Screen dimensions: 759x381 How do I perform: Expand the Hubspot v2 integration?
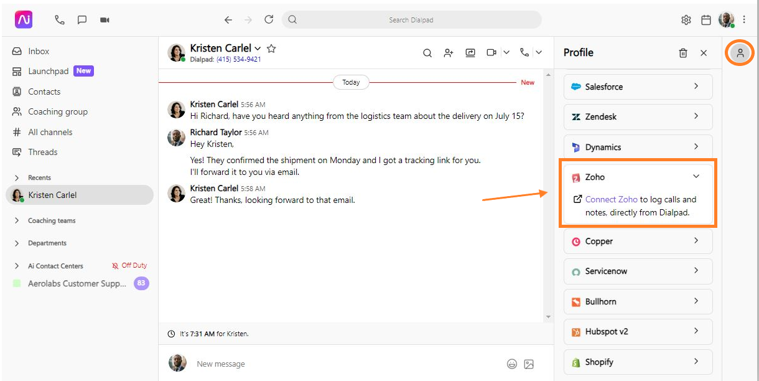tap(638, 332)
